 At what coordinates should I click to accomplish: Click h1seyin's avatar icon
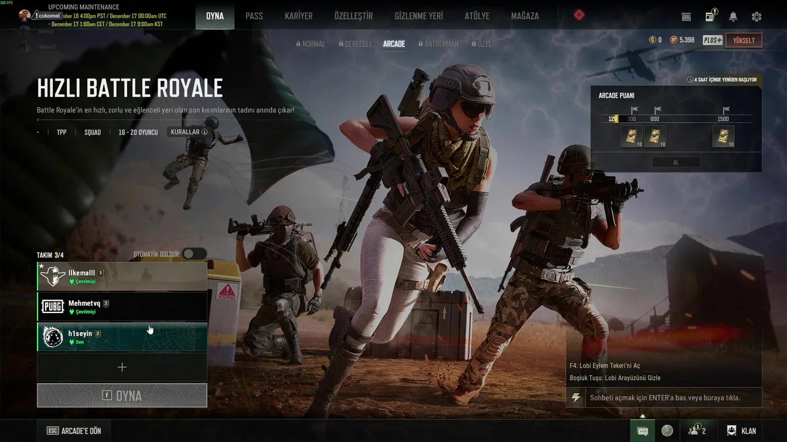[x=53, y=336]
